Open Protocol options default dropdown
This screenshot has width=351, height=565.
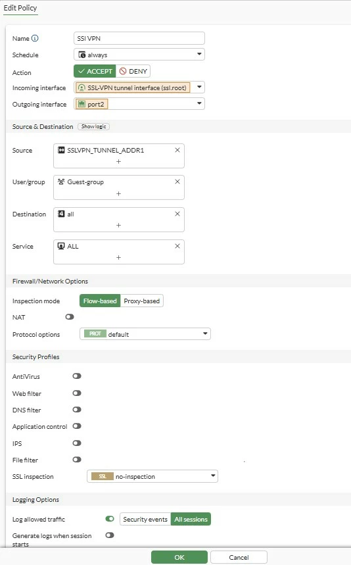point(145,334)
